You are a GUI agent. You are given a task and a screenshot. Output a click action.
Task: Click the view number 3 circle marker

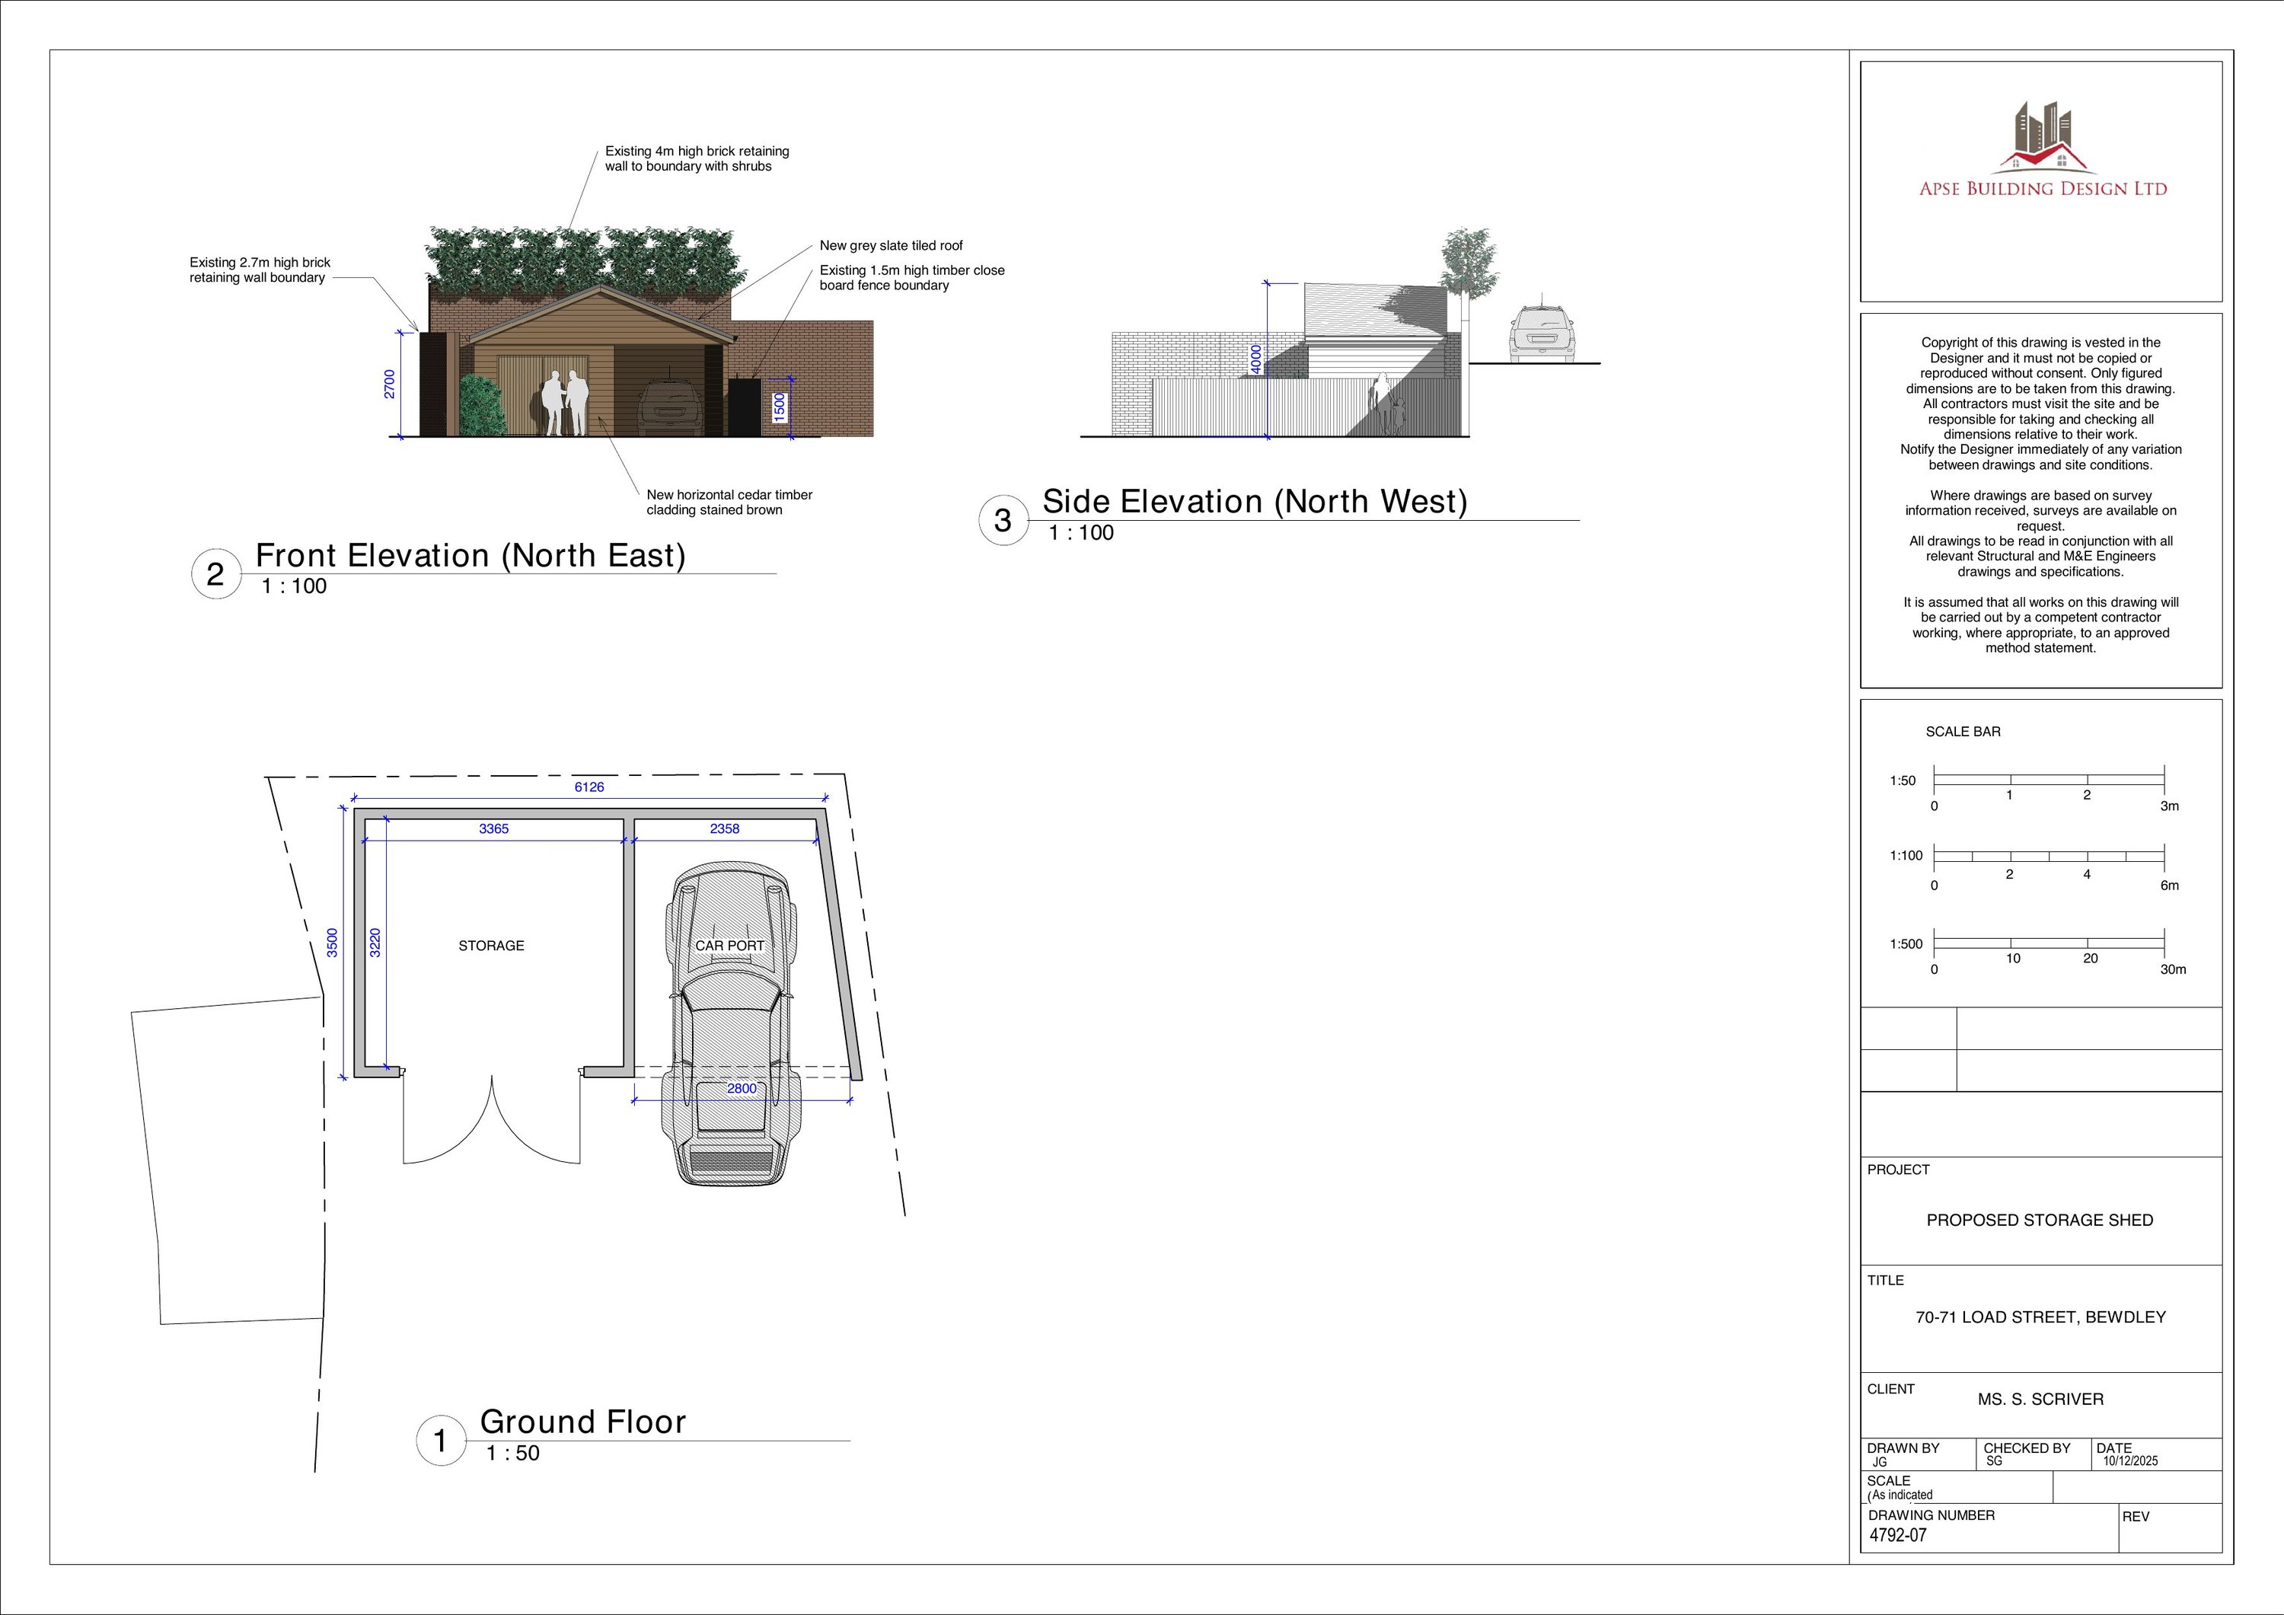[x=1003, y=520]
